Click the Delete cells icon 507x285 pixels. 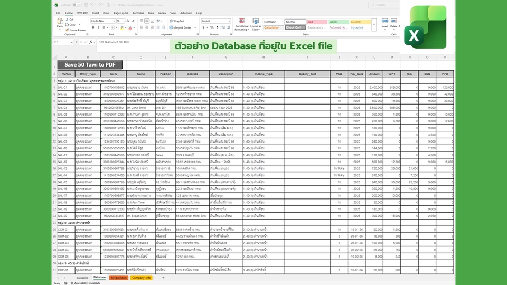coord(394,23)
